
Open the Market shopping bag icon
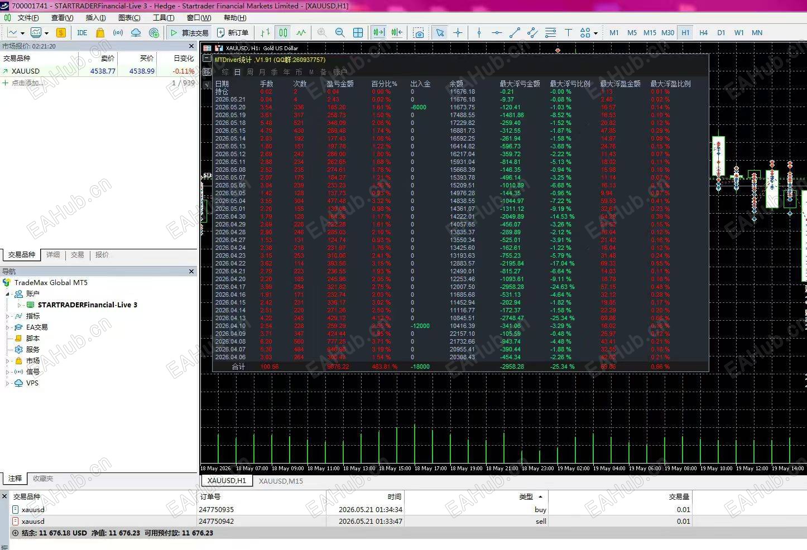tap(100, 33)
